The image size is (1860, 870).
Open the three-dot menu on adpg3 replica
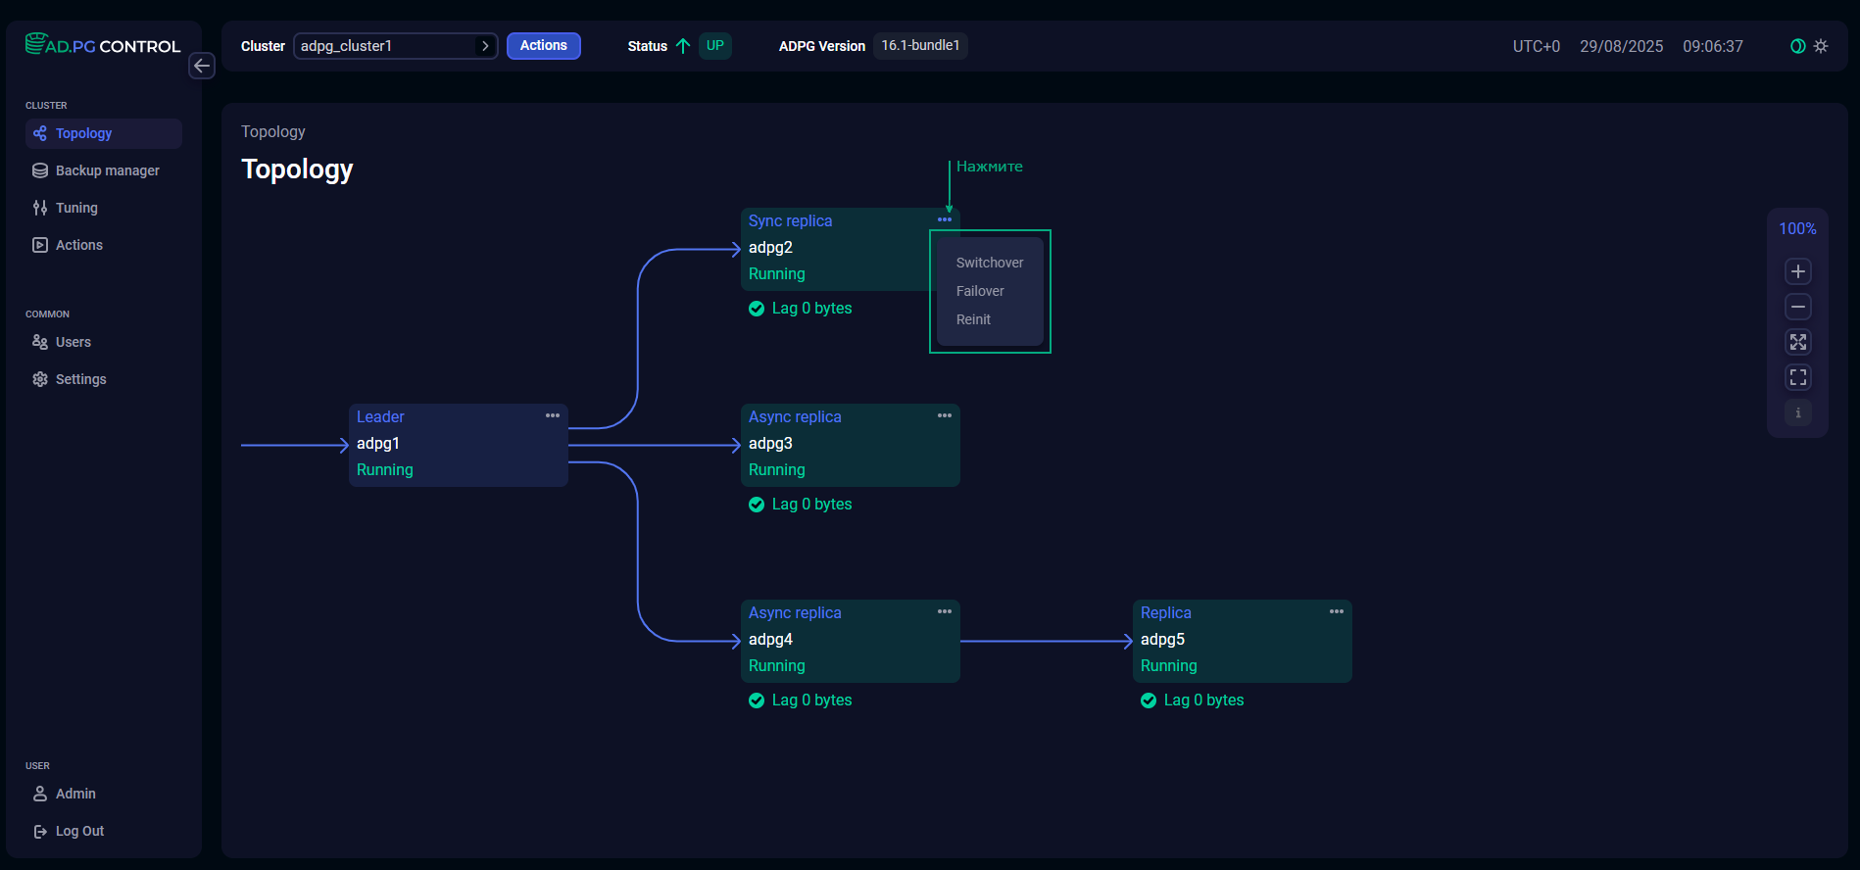945,415
